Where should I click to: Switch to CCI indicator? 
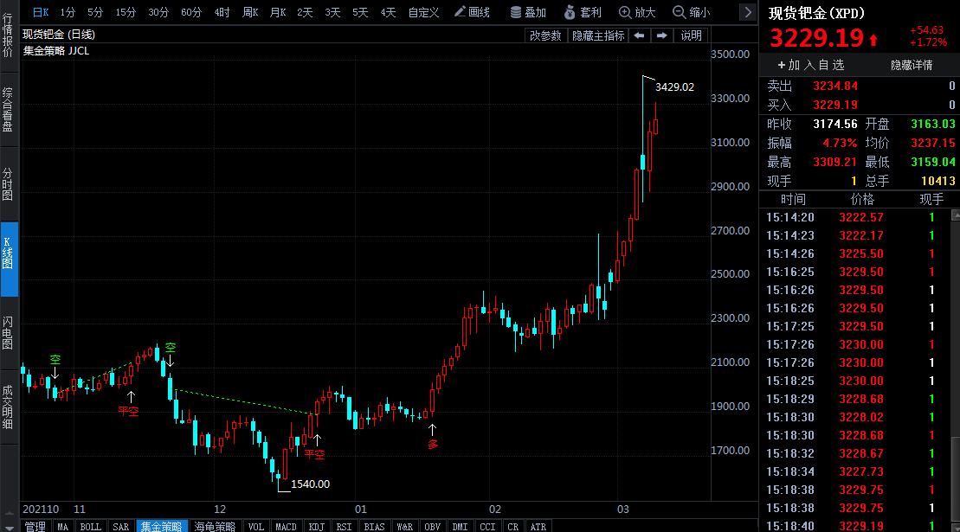[487, 527]
